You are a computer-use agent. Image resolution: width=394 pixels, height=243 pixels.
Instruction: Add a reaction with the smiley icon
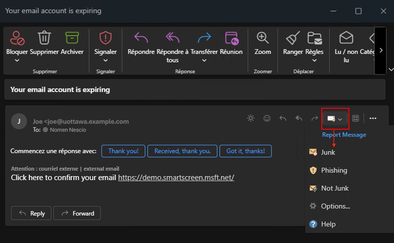click(267, 118)
